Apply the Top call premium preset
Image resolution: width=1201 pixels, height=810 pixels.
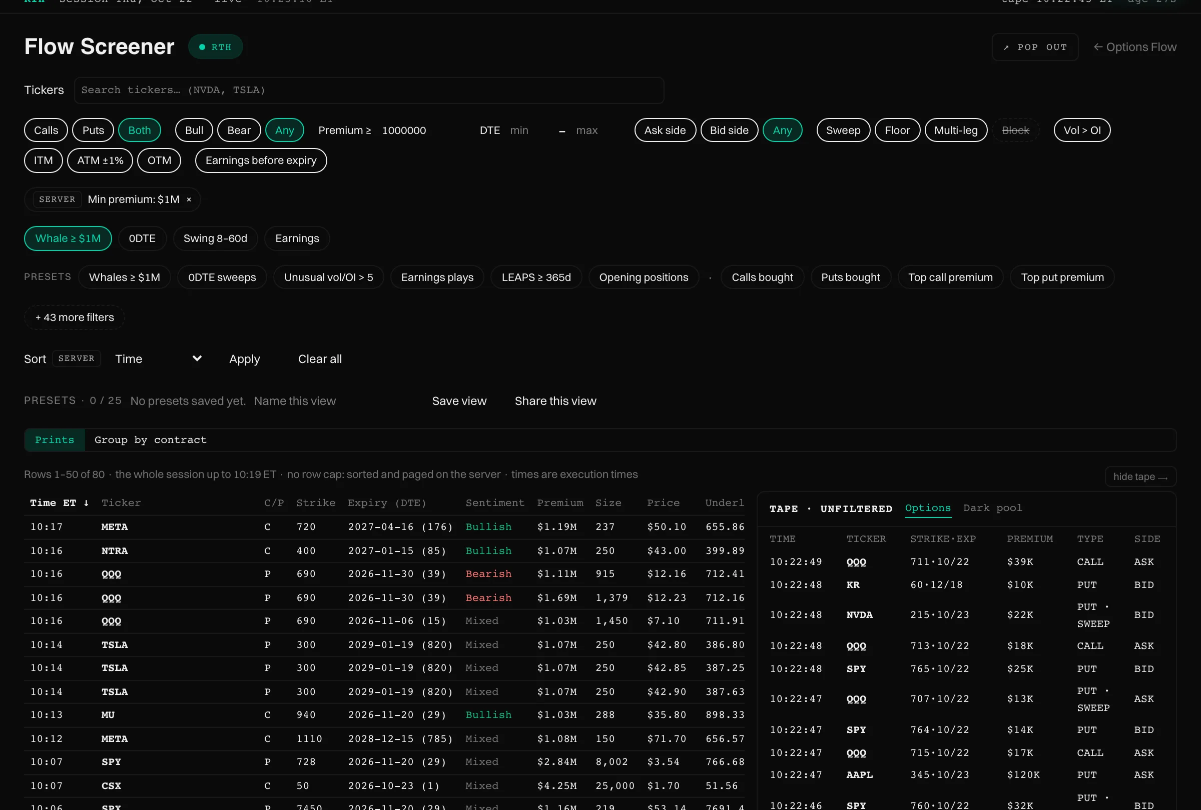tap(950, 277)
